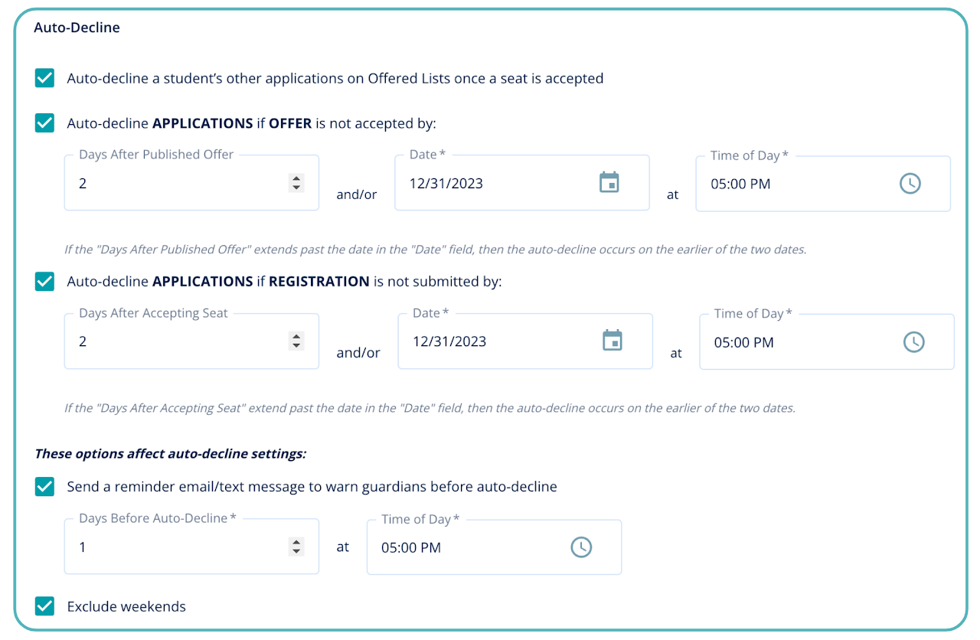The height and width of the screenshot is (640, 980).
Task: Open clock picker for offer Time of Day
Action: 910,184
